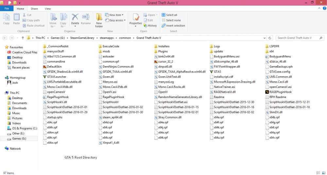Click the Edit ribbon item
Screen dimensions: 327x175
click(x=148, y=20)
